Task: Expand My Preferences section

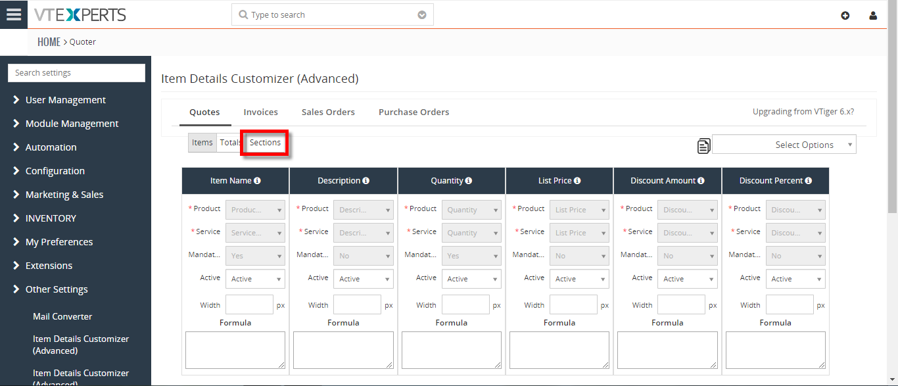Action: (x=59, y=242)
